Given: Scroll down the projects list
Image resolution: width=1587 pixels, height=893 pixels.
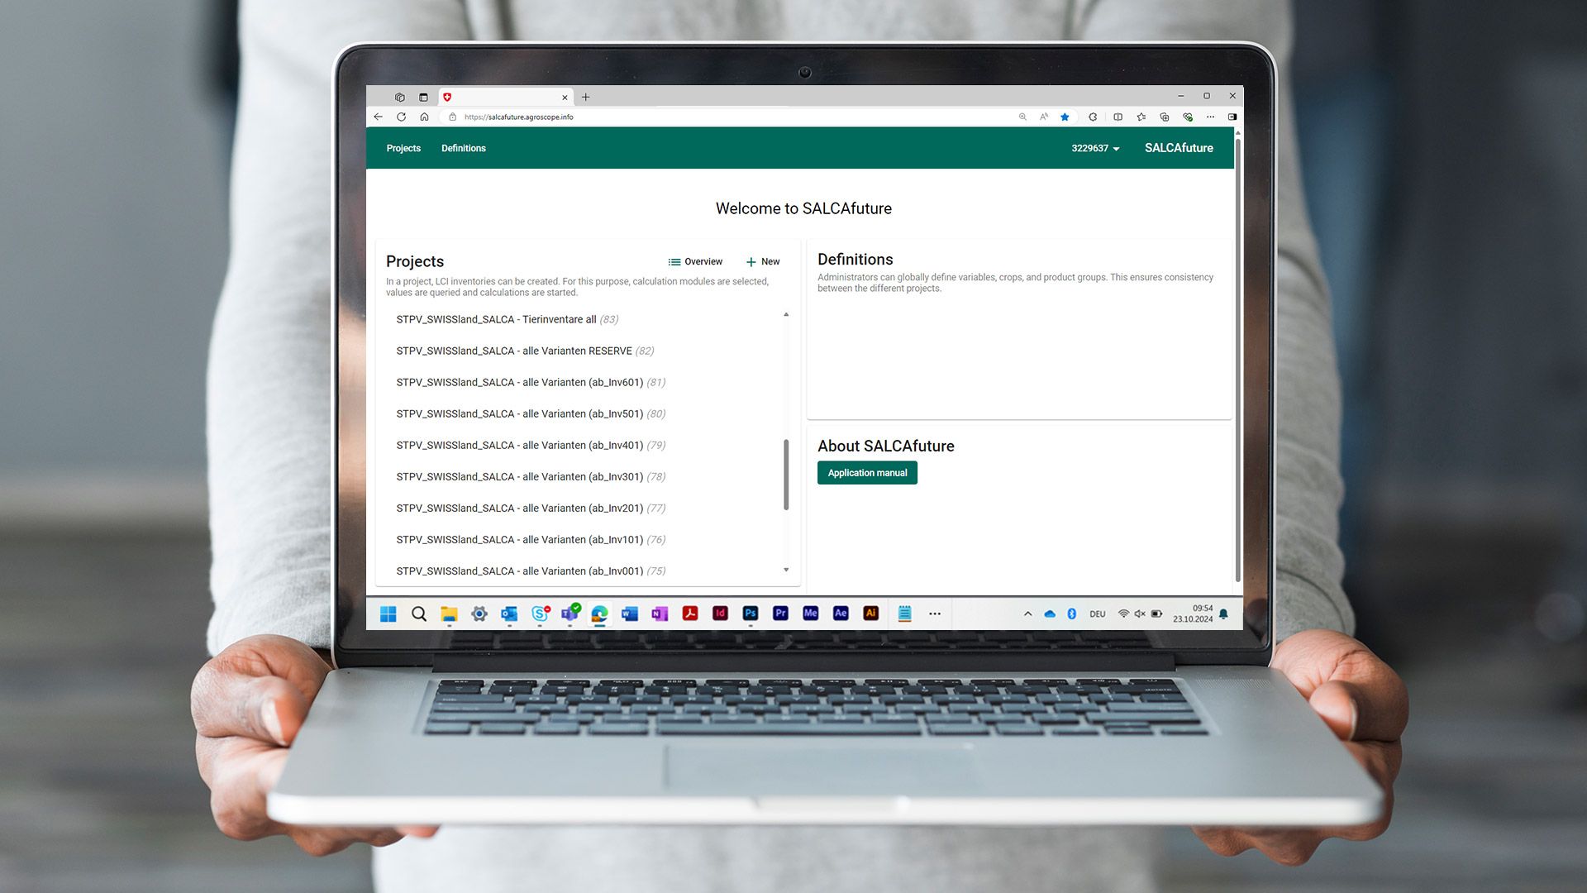Looking at the screenshot, I should pyautogui.click(x=786, y=571).
